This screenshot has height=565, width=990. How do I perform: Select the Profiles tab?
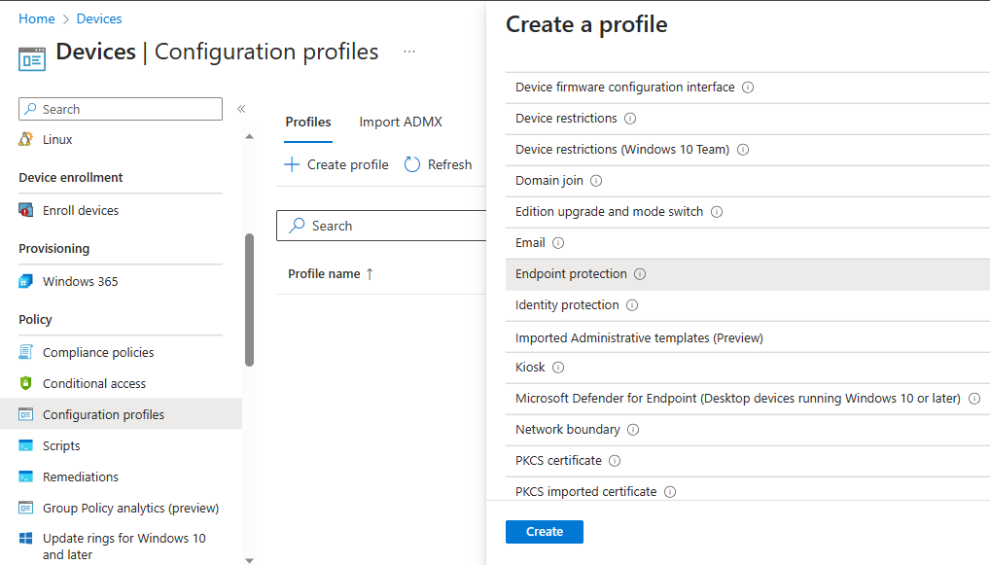308,123
